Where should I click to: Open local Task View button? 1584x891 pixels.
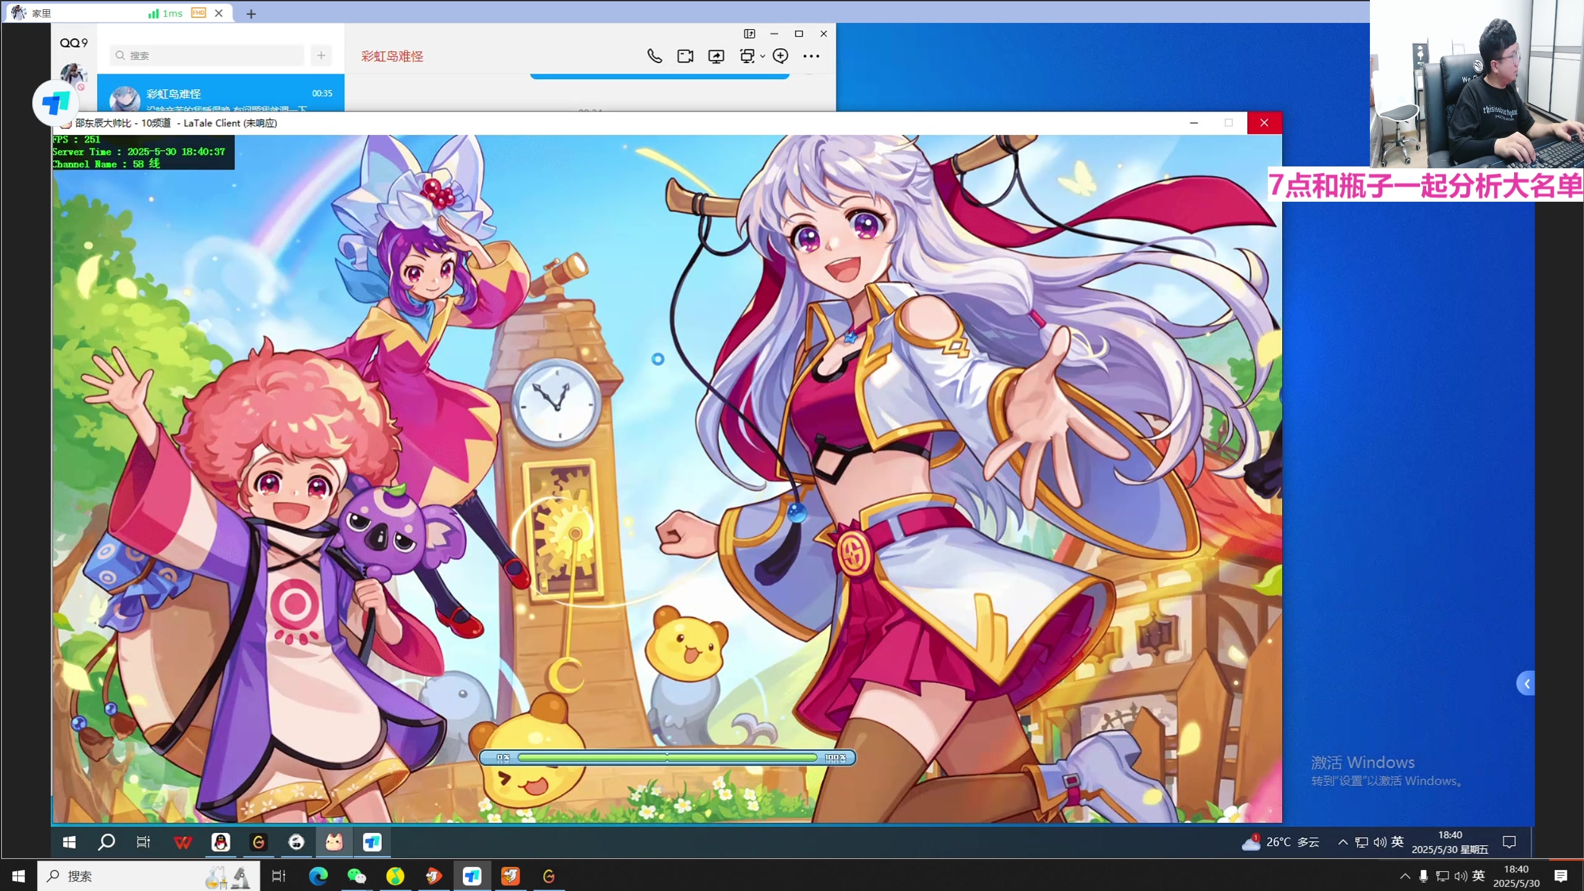click(x=279, y=876)
